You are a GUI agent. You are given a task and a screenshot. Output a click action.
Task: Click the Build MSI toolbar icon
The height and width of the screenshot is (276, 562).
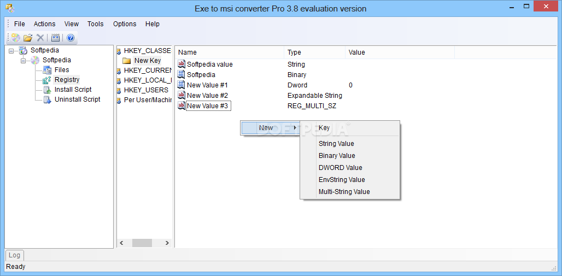tap(55, 38)
